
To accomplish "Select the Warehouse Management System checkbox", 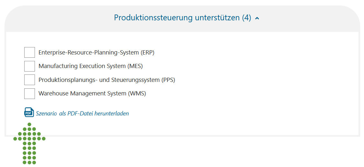I will pyautogui.click(x=29, y=93).
